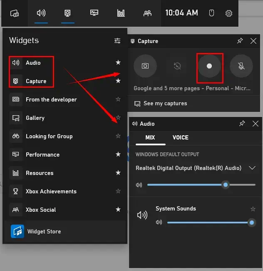Unfavorite the Resources widget star
Screen dimensions: 263x271
click(x=118, y=172)
